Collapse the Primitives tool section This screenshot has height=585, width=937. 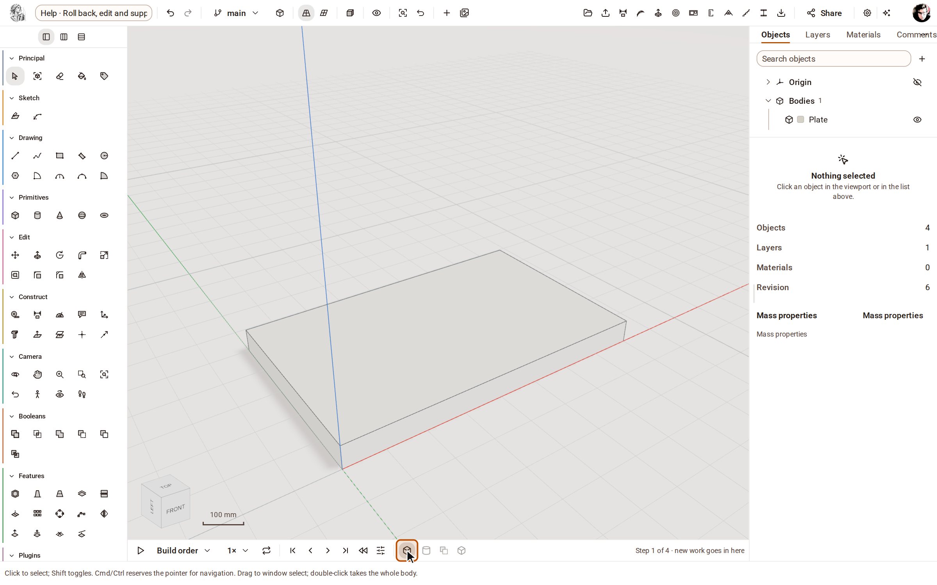[12, 197]
